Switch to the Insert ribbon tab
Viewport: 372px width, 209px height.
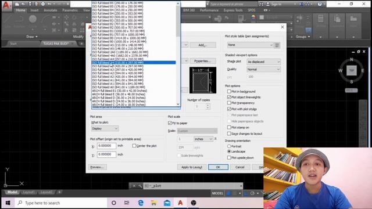(x=34, y=10)
